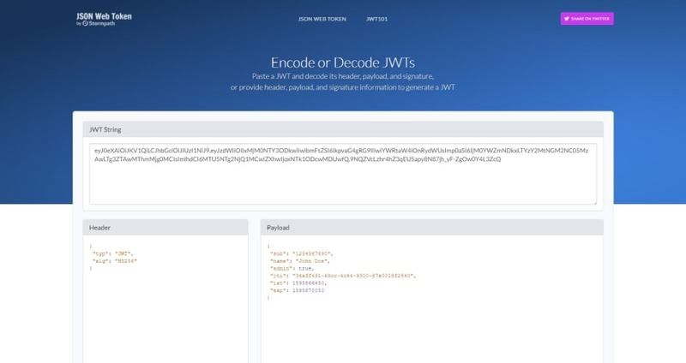Open the JWT101 nav item

[378, 18]
